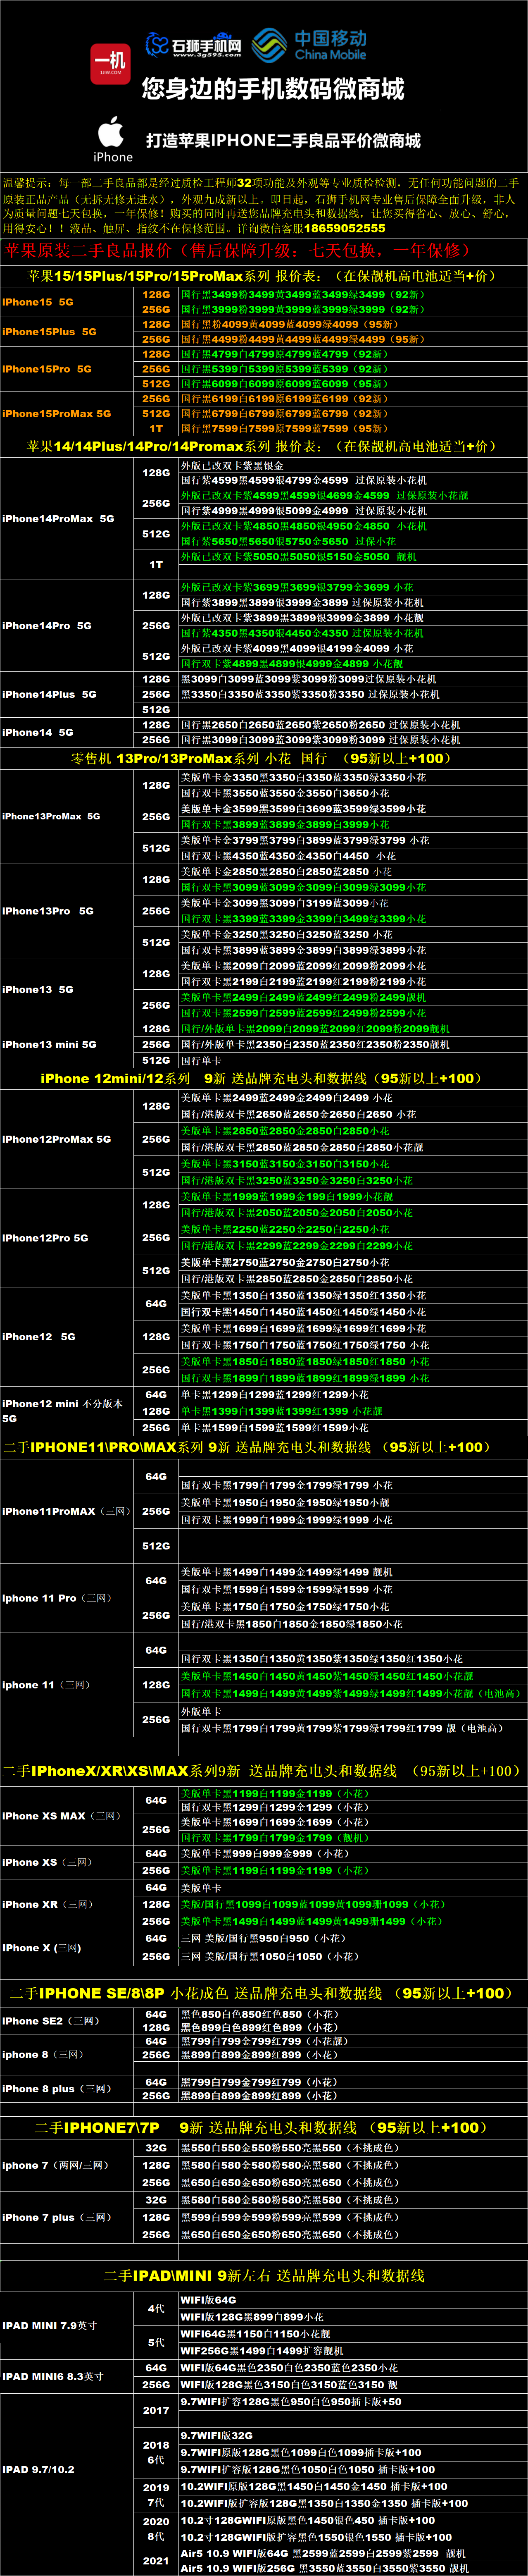Click the iPhone12 mini 不分版本 label
Screen dimensions: 528x2576
[62, 1410]
